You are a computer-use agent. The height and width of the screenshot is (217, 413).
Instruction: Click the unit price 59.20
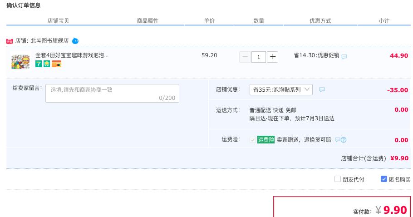tap(209, 55)
